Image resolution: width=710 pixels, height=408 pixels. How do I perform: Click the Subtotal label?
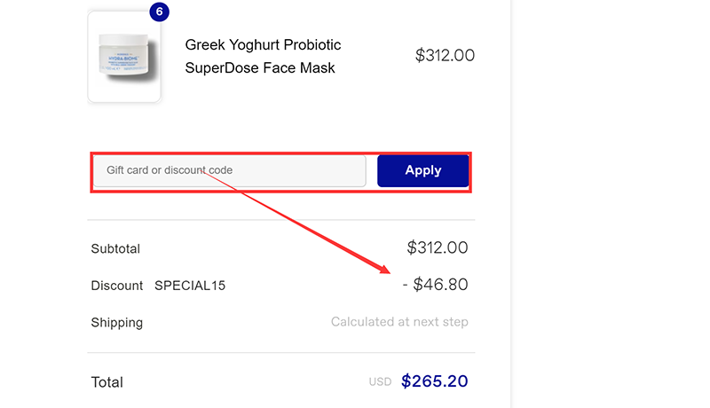pyautogui.click(x=115, y=249)
